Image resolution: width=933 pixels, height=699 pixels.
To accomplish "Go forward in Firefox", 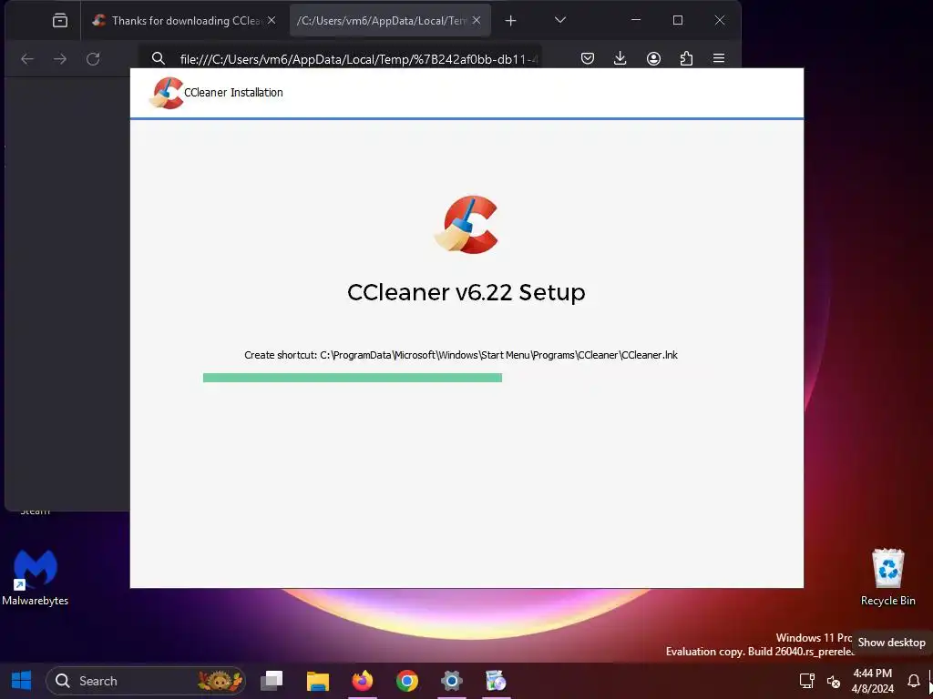I will [x=60, y=59].
